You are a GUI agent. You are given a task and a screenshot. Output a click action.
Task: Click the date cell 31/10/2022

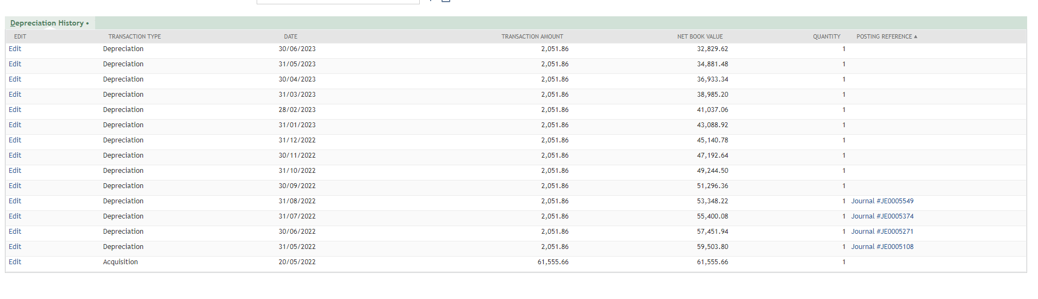(297, 171)
